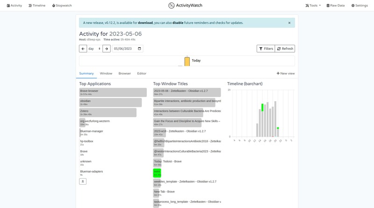The image size is (374, 208).
Task: Select Blueman-manager application entry
Action: [x=91, y=133]
